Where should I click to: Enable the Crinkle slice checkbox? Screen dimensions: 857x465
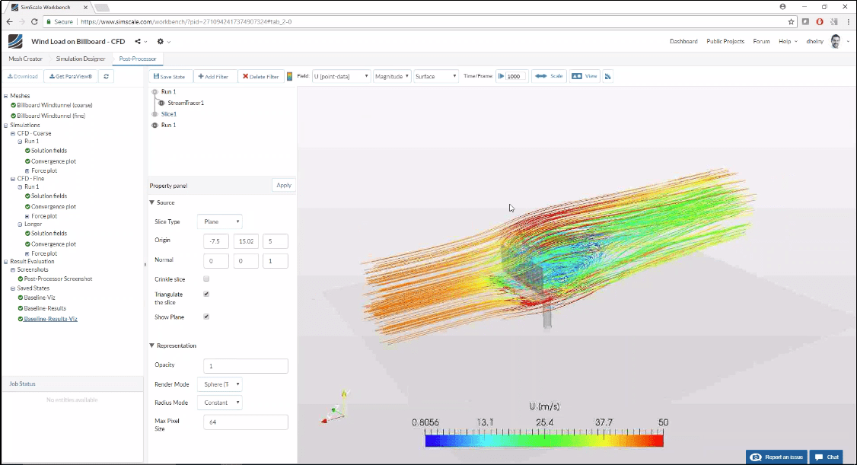click(205, 279)
